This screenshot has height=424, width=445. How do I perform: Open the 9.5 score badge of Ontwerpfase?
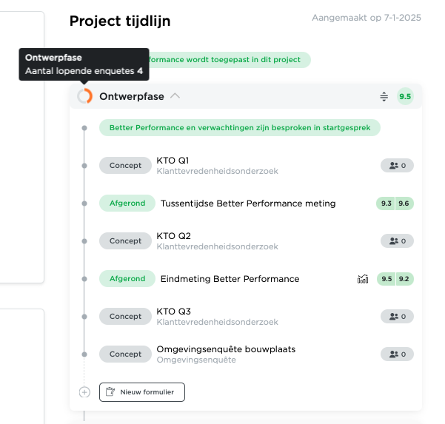coord(405,96)
